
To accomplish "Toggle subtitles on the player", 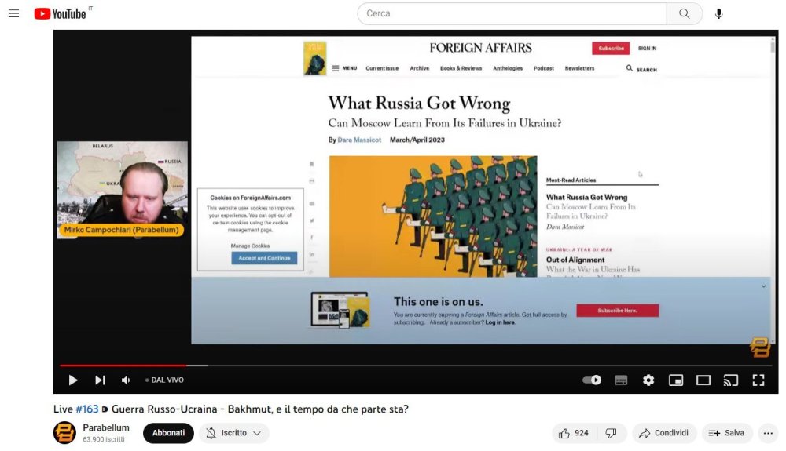I will (x=621, y=380).
